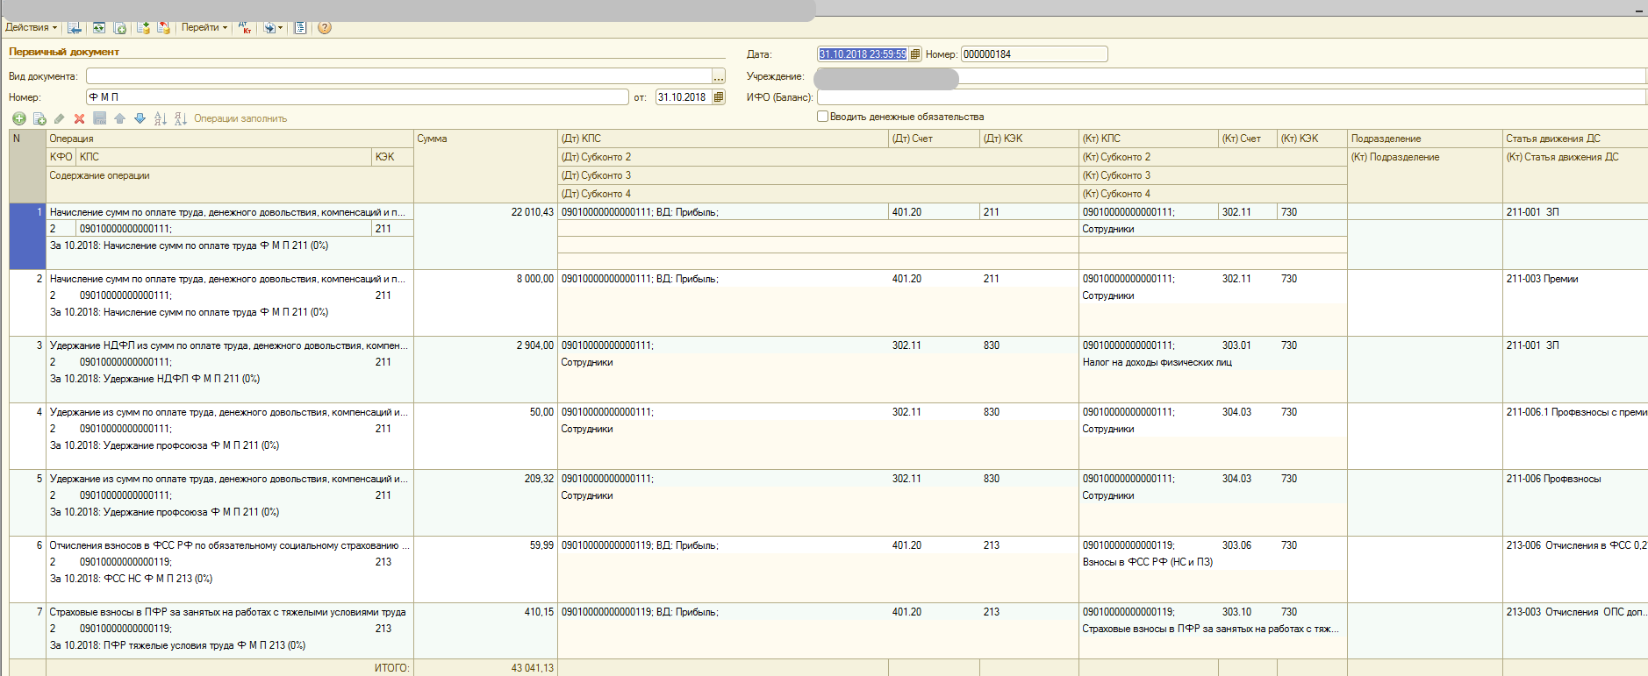Click the Номер field containing 000000184
Screen dimensions: 1648x676
[x=1033, y=54]
